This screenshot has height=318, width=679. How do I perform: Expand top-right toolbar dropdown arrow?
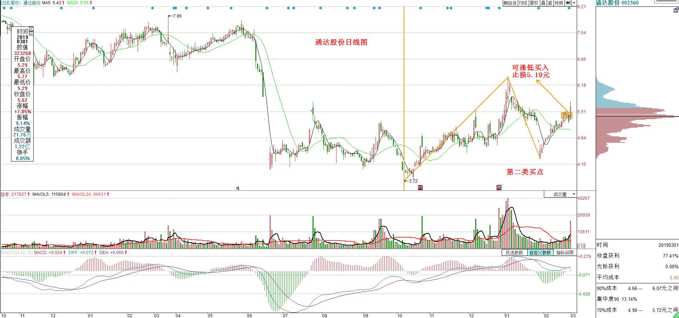pos(574,3)
